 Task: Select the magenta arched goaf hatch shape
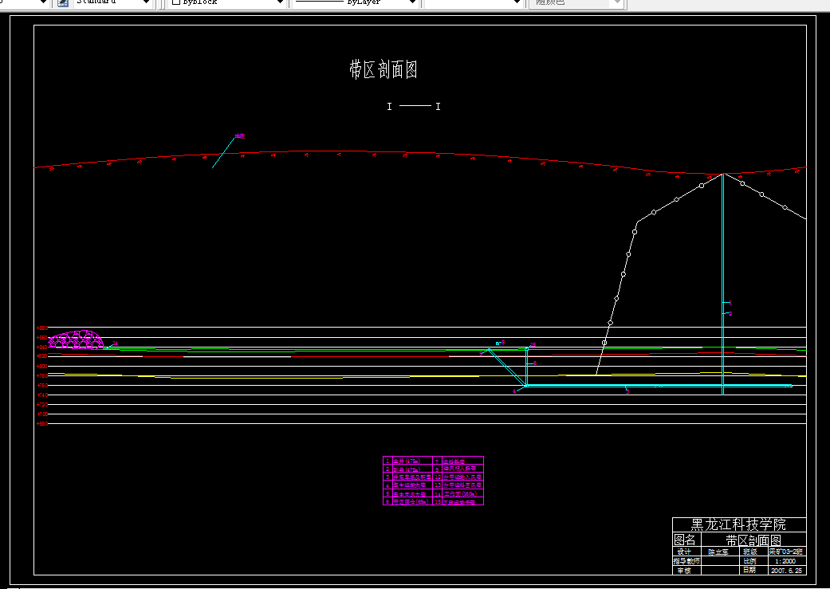pos(77,340)
